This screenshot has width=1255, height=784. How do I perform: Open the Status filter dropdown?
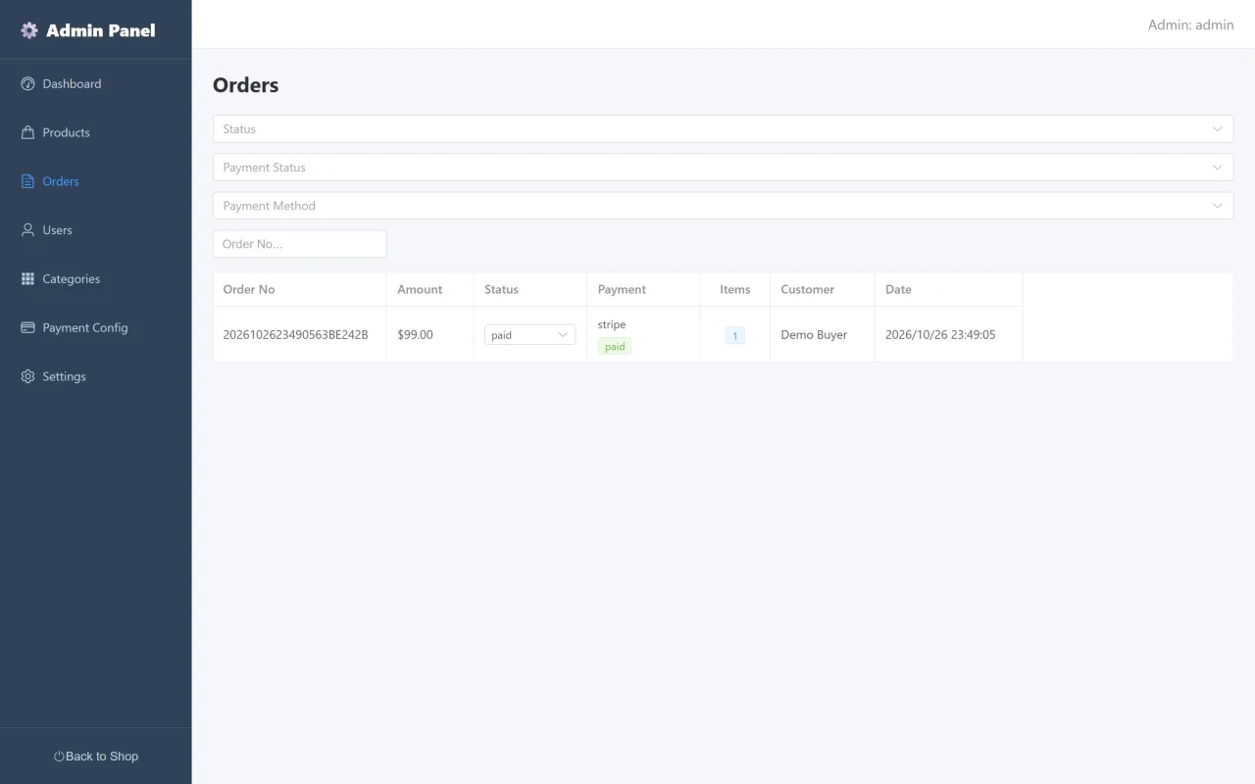[x=723, y=129]
